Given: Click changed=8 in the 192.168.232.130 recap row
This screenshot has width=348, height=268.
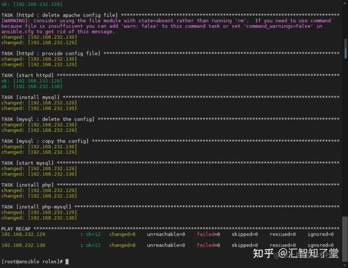Looking at the screenshot, I should coord(122,245).
